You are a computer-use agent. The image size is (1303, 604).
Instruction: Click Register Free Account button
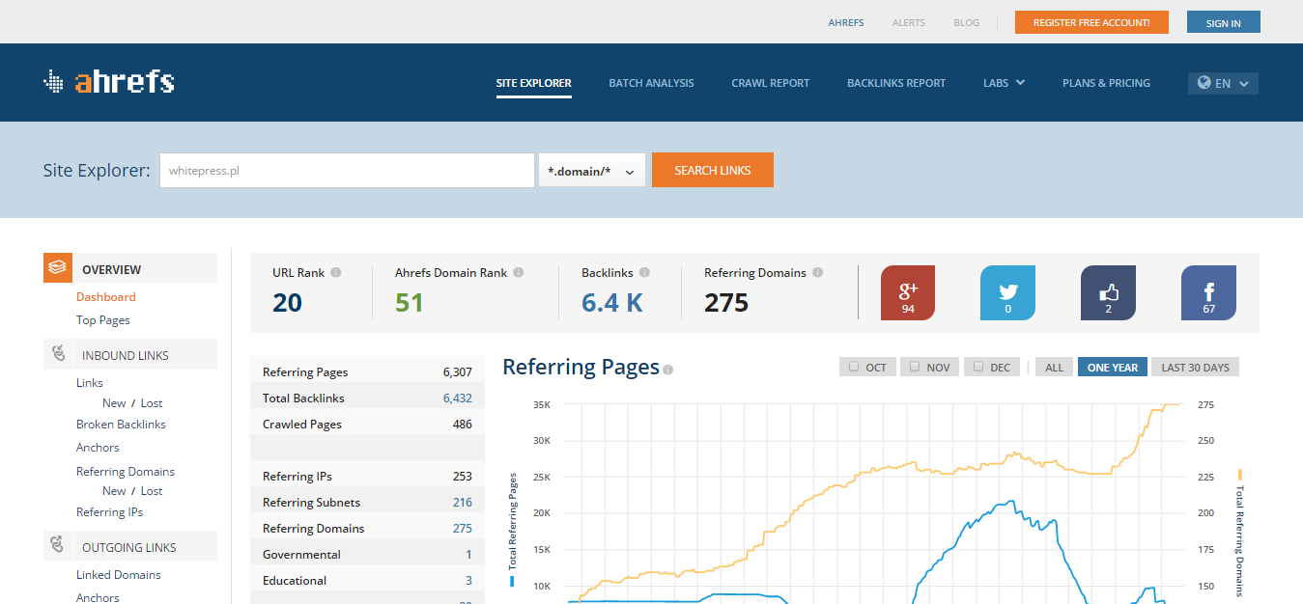[x=1091, y=22]
